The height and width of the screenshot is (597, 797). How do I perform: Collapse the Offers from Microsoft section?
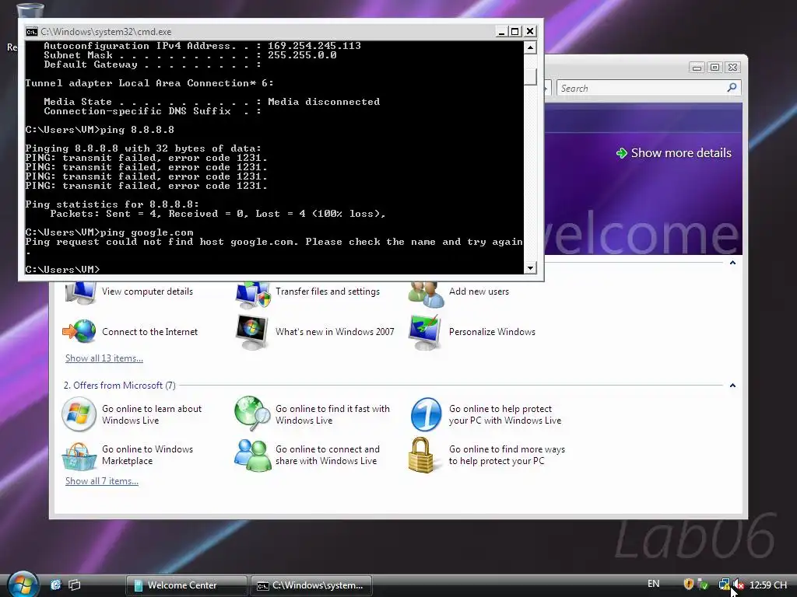point(732,386)
